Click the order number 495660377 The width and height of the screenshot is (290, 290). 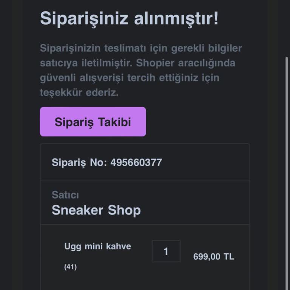pos(136,163)
